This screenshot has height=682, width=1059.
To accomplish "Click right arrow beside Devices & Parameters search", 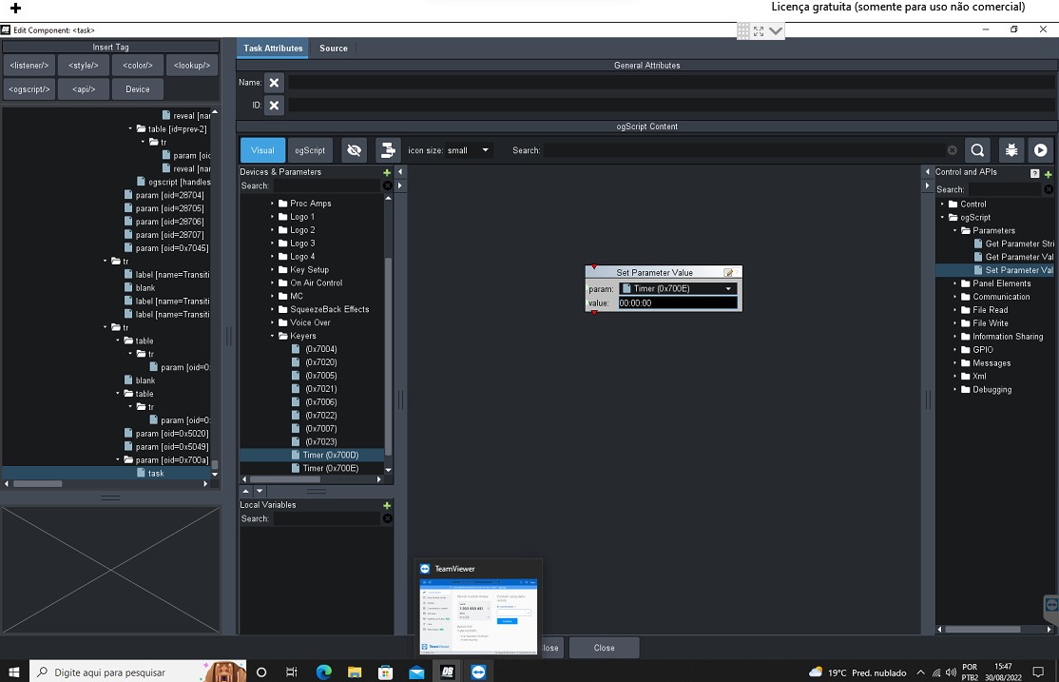I will (x=400, y=185).
